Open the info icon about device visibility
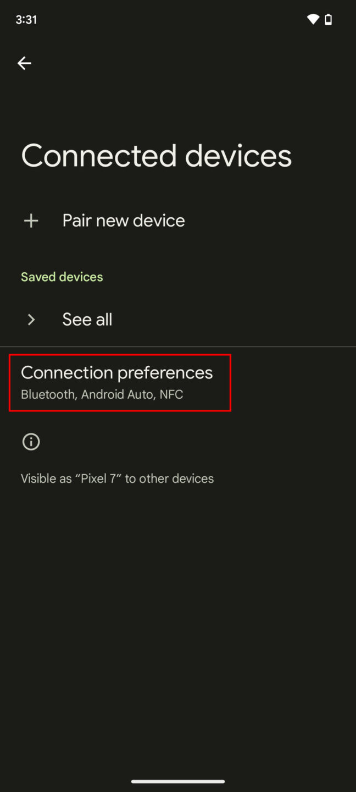Image resolution: width=356 pixels, height=792 pixels. coord(31,442)
